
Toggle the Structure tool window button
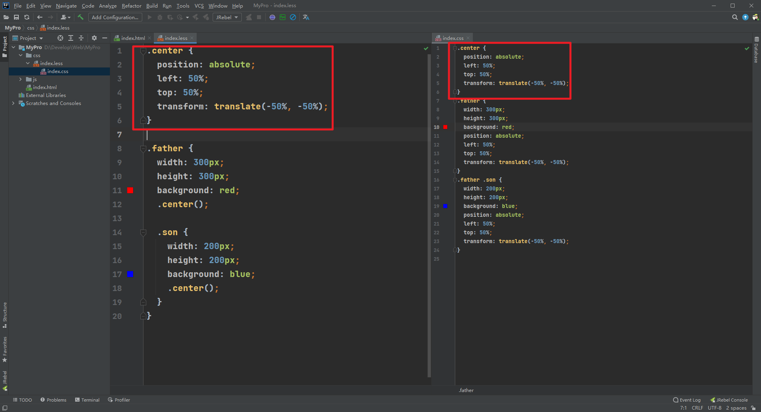pos(5,315)
